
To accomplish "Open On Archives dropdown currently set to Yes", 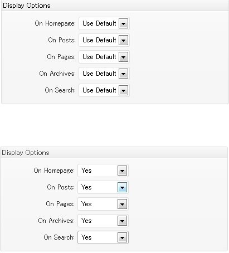I will coord(103,221).
